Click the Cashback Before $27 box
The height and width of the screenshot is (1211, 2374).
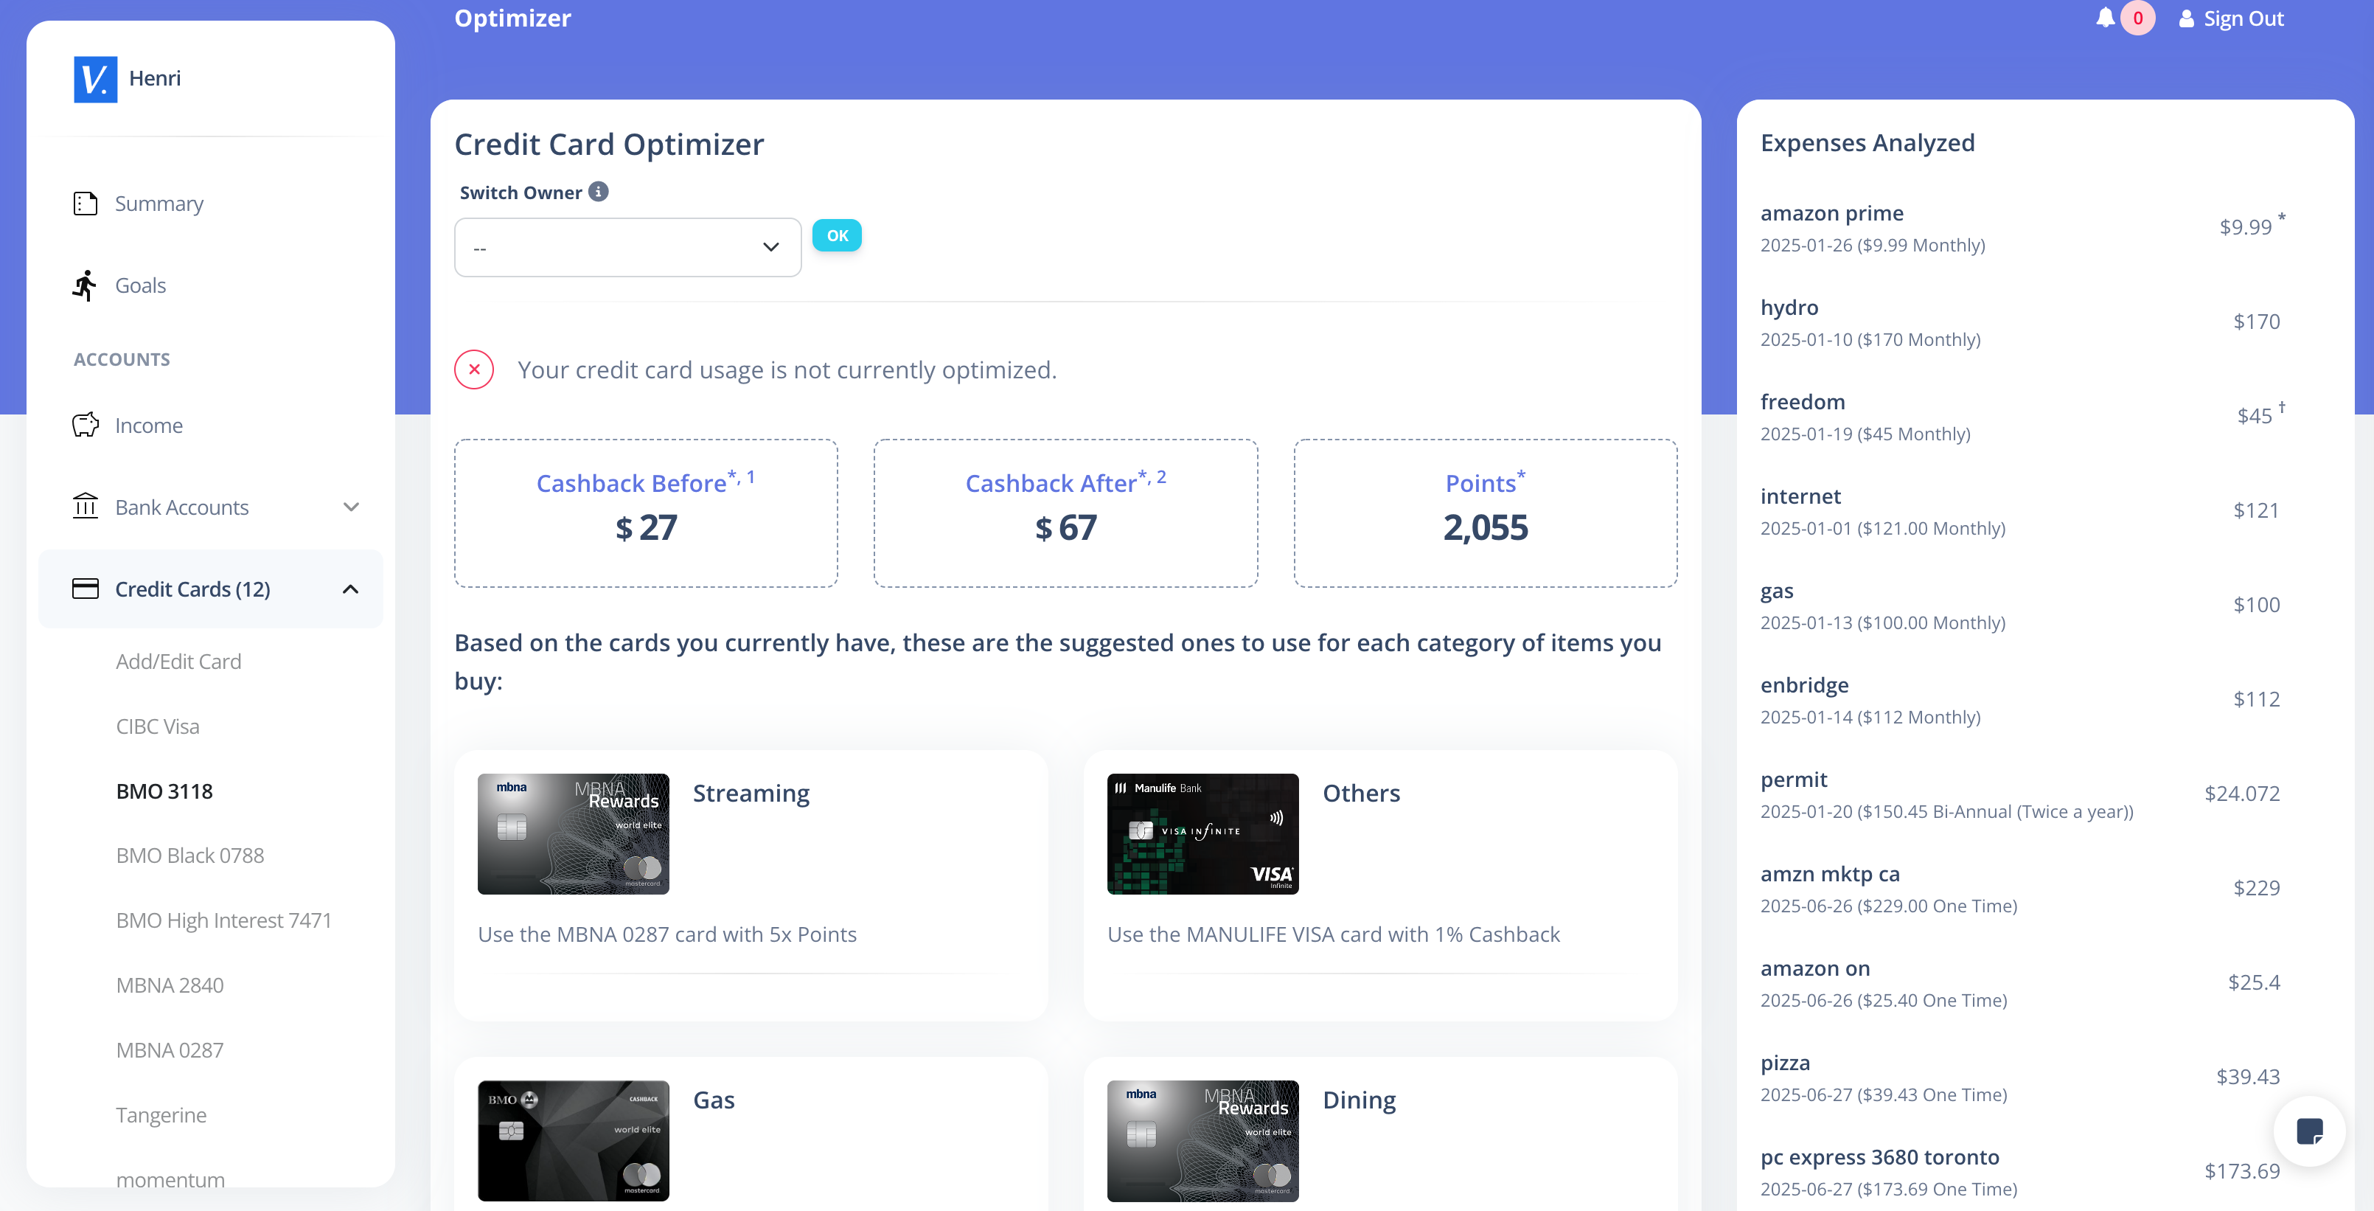coord(646,513)
